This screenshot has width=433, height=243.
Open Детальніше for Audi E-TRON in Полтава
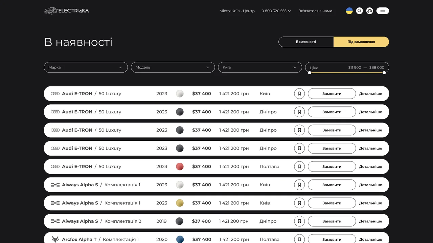[x=370, y=166]
